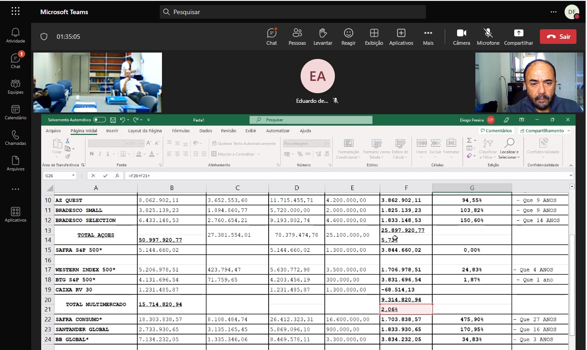
Task: Raise hand with the Levantar button
Action: coord(323,37)
